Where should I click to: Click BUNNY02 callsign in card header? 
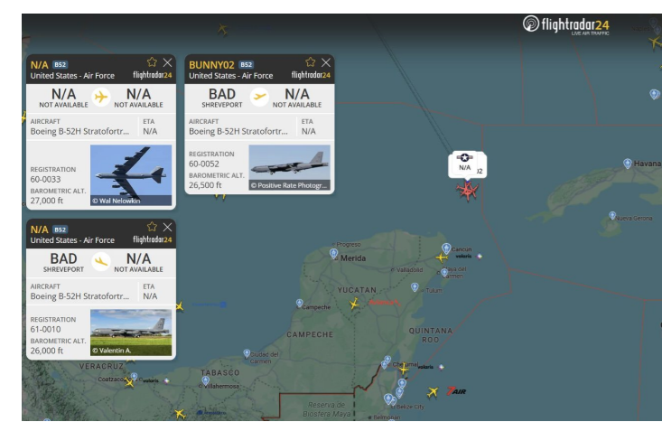[x=211, y=65]
